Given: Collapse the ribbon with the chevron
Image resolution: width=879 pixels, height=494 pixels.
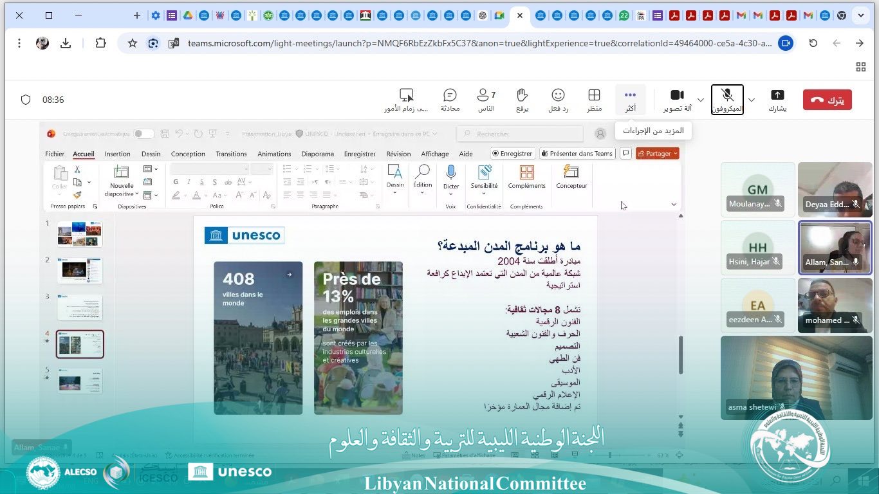Looking at the screenshot, I should click(674, 204).
